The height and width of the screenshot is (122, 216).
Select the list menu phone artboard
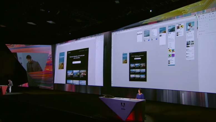pos(154,34)
